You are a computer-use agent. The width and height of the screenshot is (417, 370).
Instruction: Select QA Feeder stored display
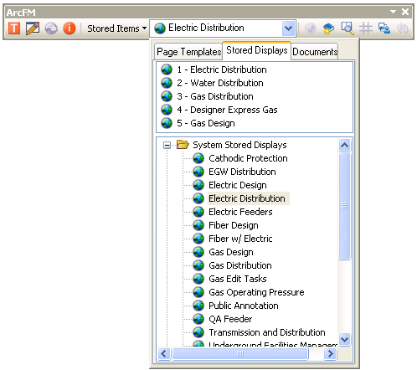(x=230, y=319)
